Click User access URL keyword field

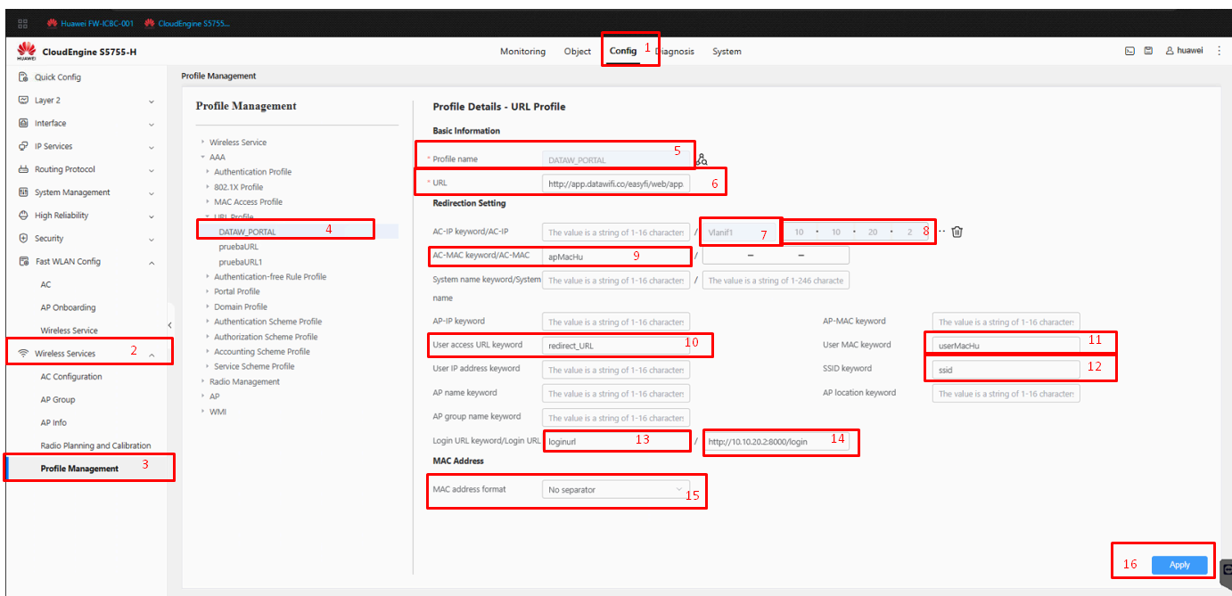coord(615,346)
